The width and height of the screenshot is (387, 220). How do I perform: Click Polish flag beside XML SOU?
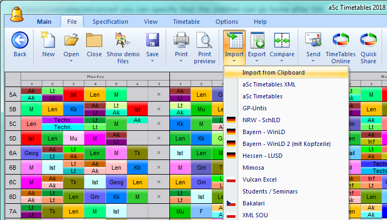[x=231, y=215]
